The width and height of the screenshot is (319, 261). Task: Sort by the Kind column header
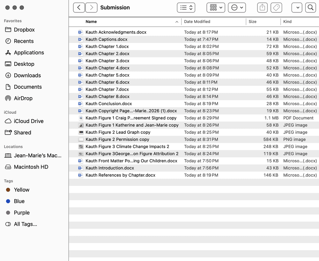287,22
